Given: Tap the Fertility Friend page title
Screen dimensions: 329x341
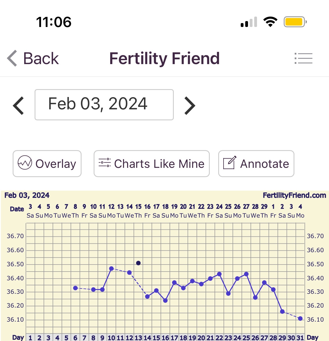Looking at the screenshot, I should click(x=164, y=58).
